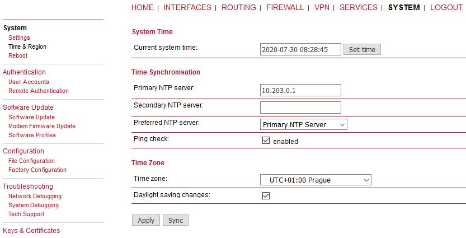This screenshot has width=466, height=238.
Task: Open the SERVICES menu
Action: [x=358, y=7]
